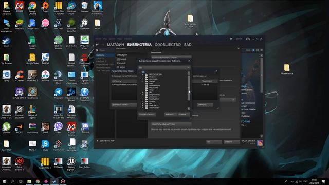Open the СООБЩЕСТВО tab
The image size is (329, 185).
point(168,45)
